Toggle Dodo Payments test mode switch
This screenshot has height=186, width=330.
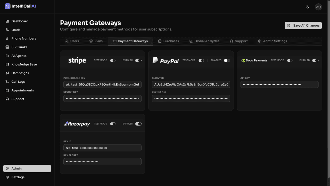(x=290, y=60)
